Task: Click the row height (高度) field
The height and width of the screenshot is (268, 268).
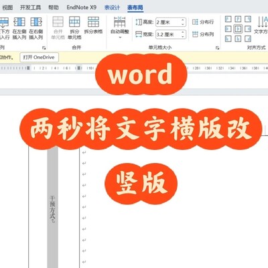Action: 171,22
